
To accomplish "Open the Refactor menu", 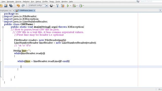I will coord(26,2).
